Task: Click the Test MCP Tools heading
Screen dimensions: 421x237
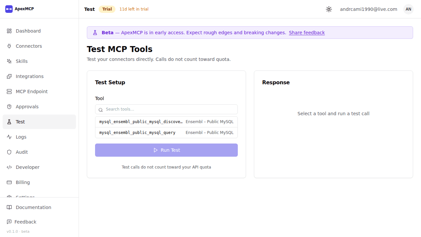Action: [120, 49]
